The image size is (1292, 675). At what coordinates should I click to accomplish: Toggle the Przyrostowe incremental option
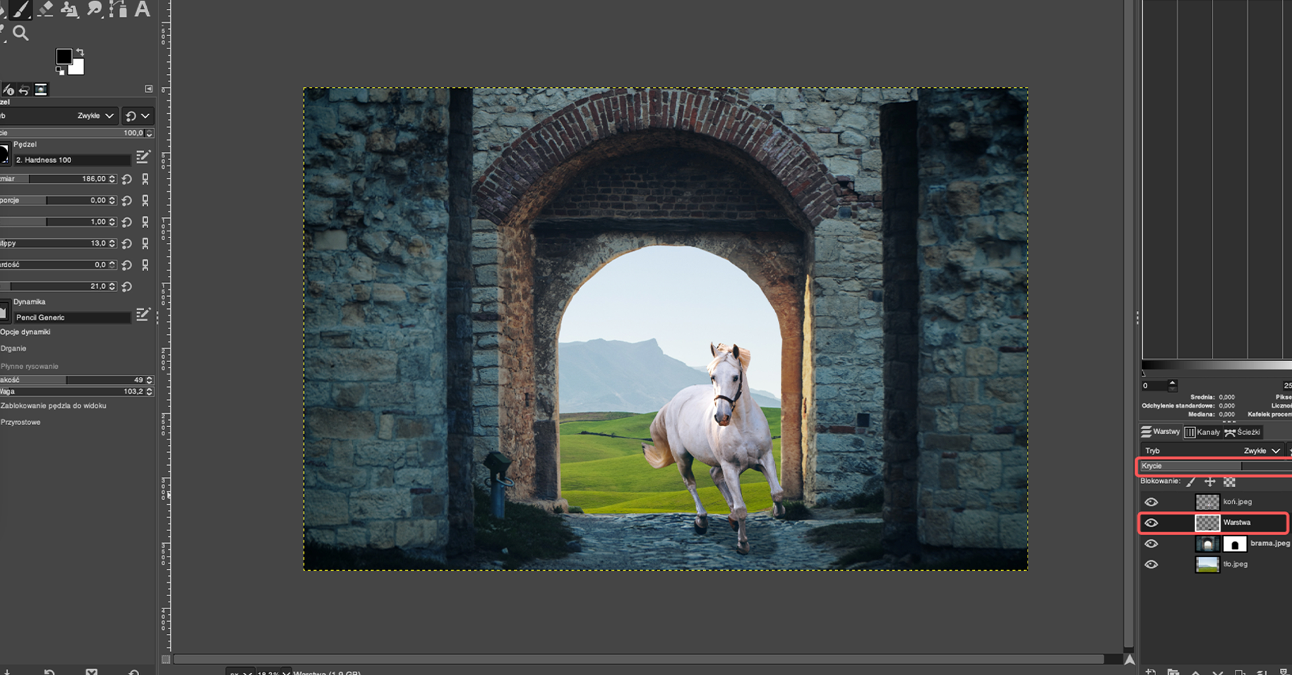(21, 423)
